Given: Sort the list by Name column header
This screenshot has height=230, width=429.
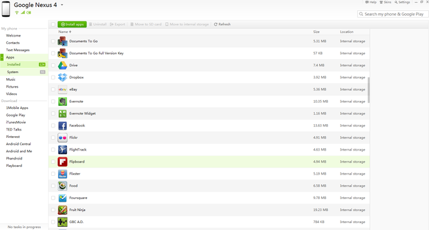Looking at the screenshot, I should pos(64,32).
